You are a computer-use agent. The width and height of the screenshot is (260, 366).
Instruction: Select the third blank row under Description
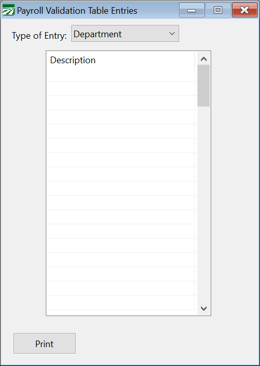point(121,102)
